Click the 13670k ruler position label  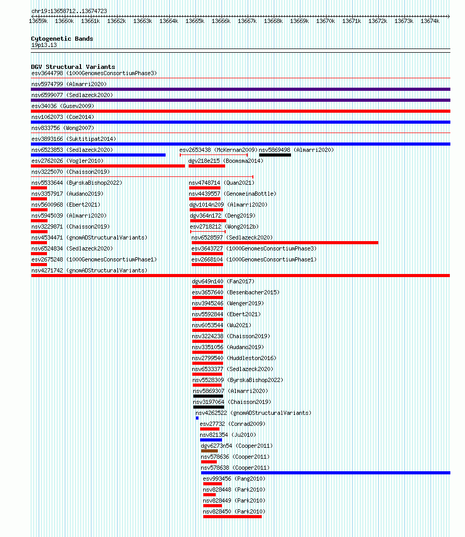(326, 21)
